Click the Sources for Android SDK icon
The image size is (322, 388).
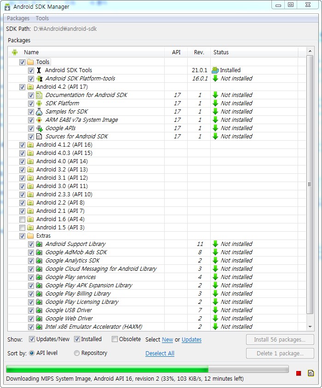(39, 137)
